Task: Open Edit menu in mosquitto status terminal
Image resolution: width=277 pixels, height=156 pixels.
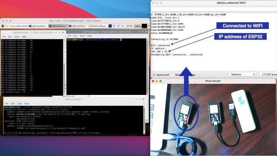Action: click(13, 104)
